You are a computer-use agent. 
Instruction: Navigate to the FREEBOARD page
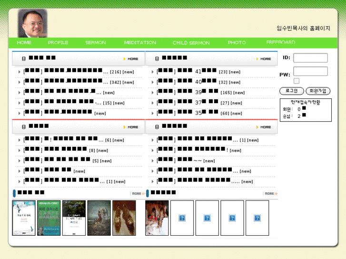pos(281,43)
